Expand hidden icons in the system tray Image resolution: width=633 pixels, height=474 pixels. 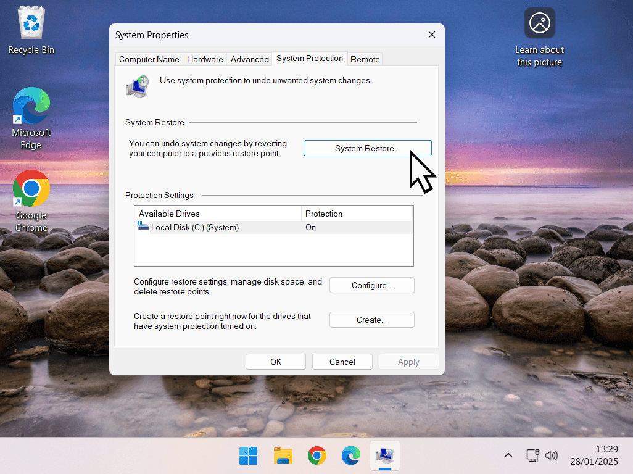click(508, 455)
